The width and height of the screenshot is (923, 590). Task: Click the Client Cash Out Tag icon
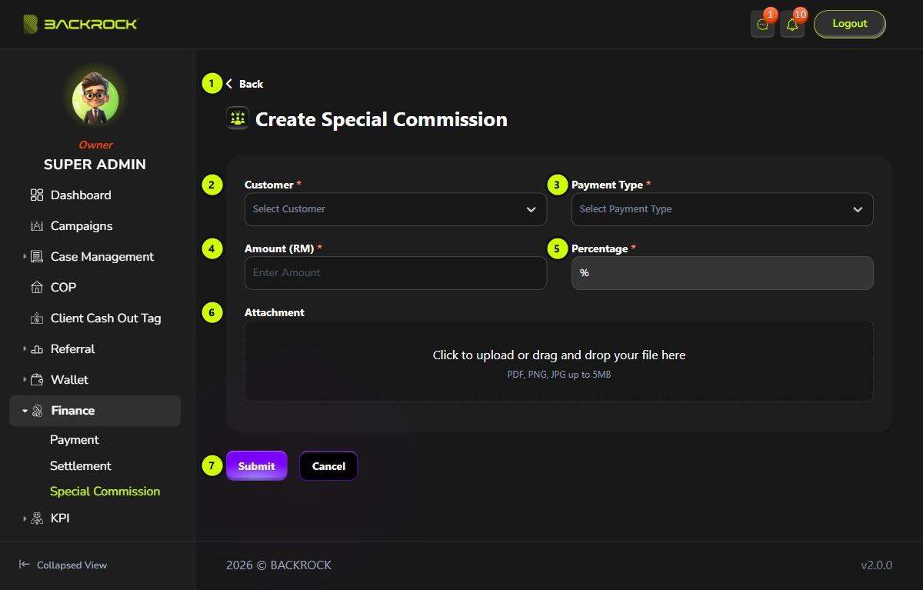point(37,318)
